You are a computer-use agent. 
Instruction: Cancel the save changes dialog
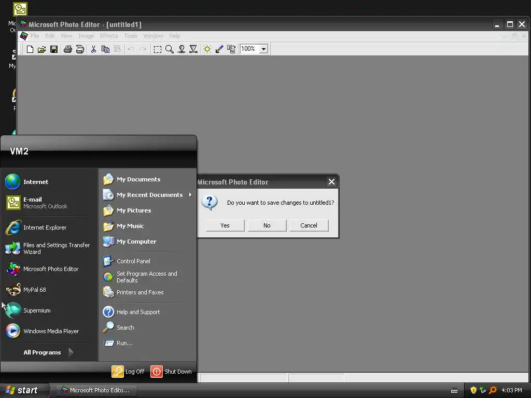click(309, 225)
